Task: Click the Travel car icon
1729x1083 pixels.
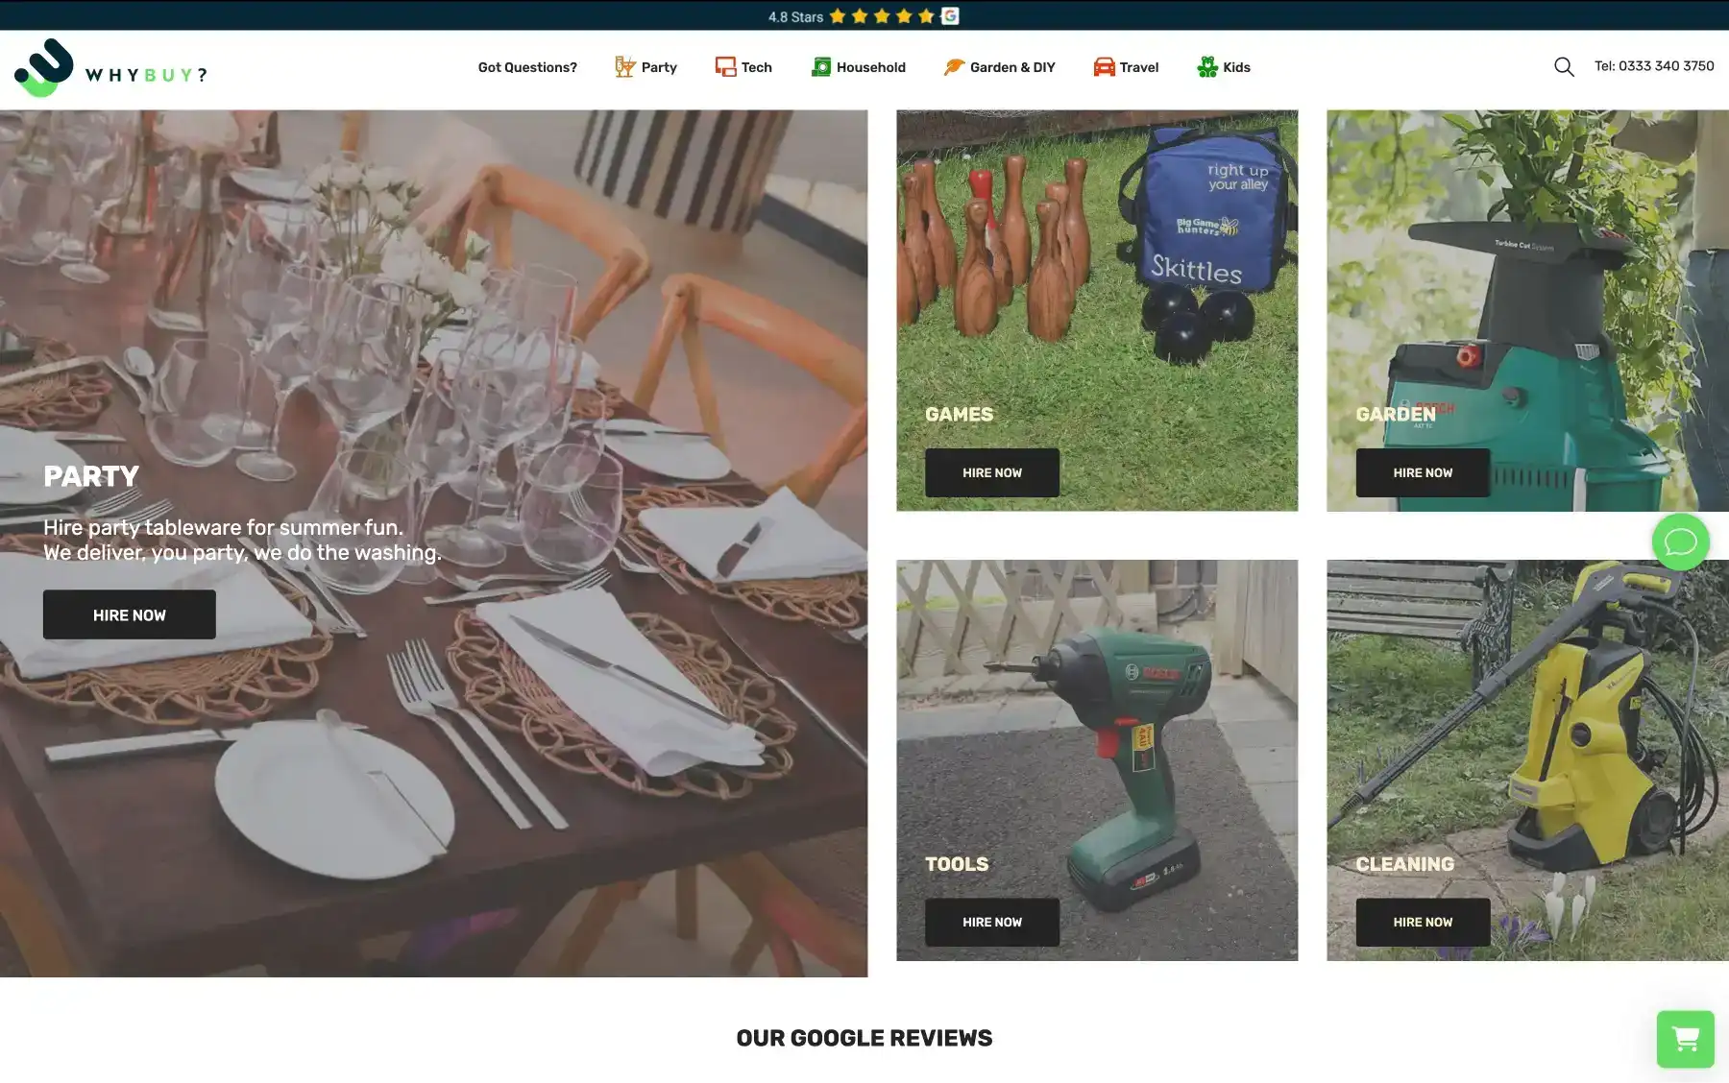Action: coord(1104,66)
